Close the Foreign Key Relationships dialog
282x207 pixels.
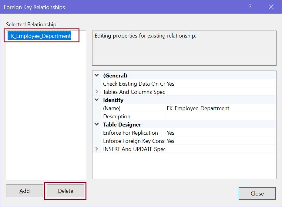point(257,193)
